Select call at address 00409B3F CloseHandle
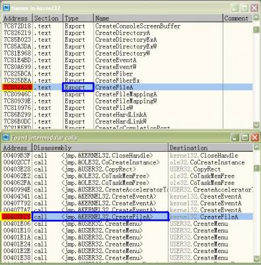The height and width of the screenshot is (265, 261). click(x=128, y=156)
